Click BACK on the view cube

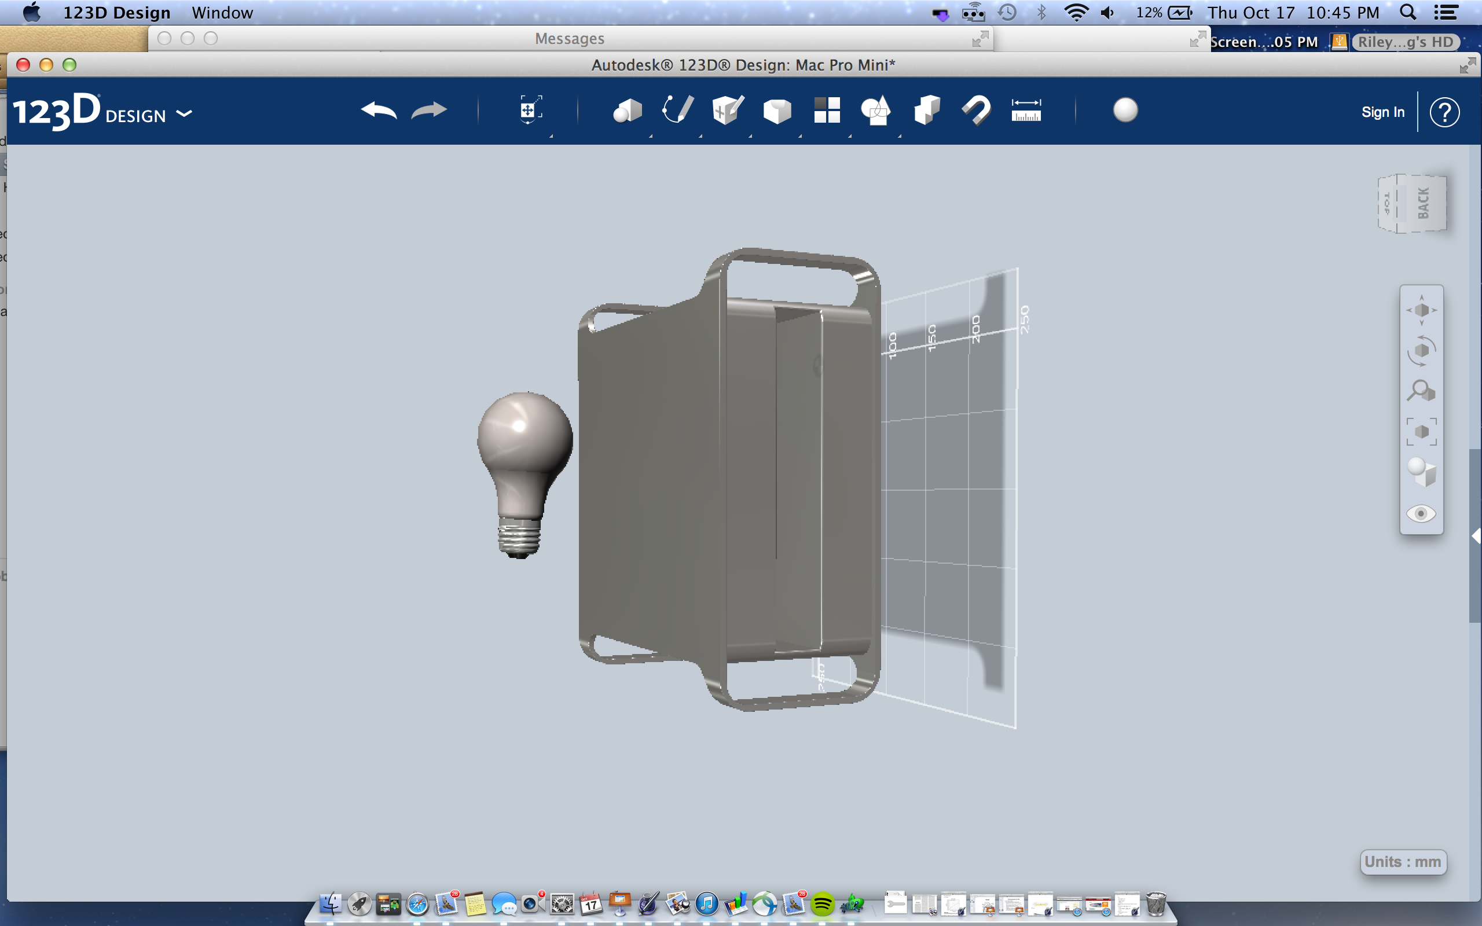tap(1425, 202)
